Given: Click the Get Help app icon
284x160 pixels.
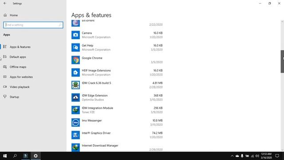Looking at the screenshot, I should (x=75, y=48).
